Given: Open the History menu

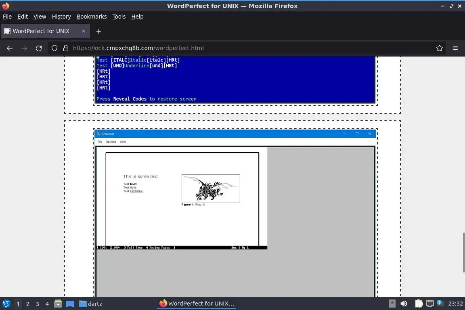Looking at the screenshot, I should tap(61, 17).
